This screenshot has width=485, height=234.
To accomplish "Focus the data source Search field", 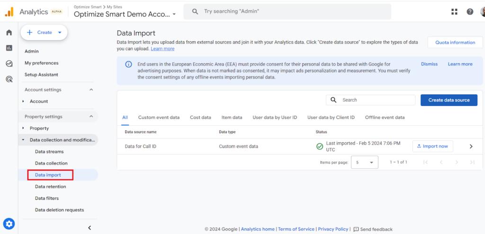I will click(370, 100).
